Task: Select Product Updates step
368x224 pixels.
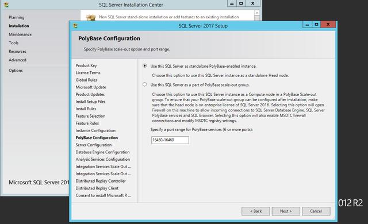Action: (x=90, y=94)
